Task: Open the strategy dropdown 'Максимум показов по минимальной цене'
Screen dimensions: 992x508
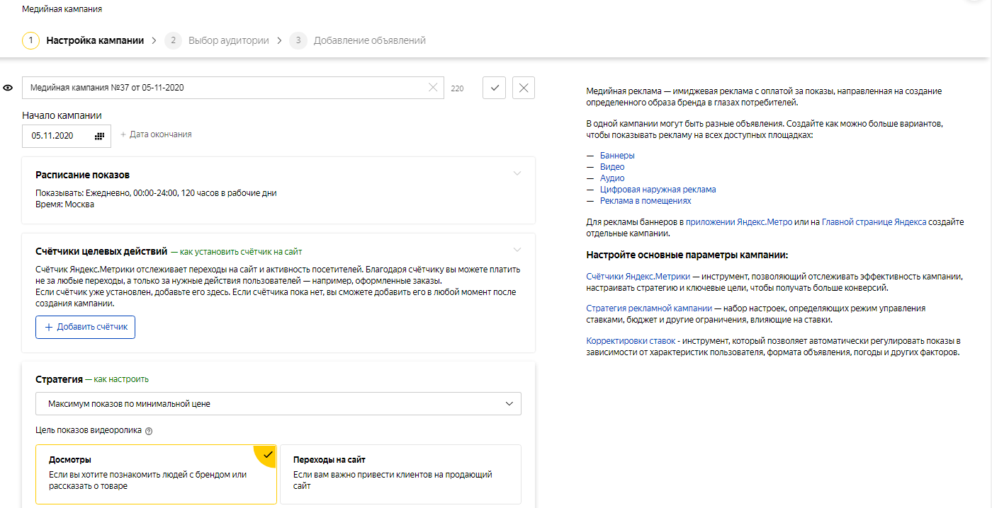Action: (278, 404)
